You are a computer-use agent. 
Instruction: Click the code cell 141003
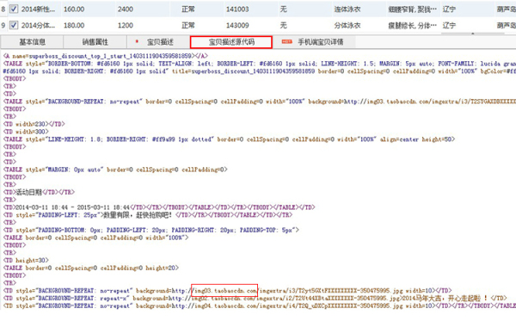pyautogui.click(x=237, y=9)
